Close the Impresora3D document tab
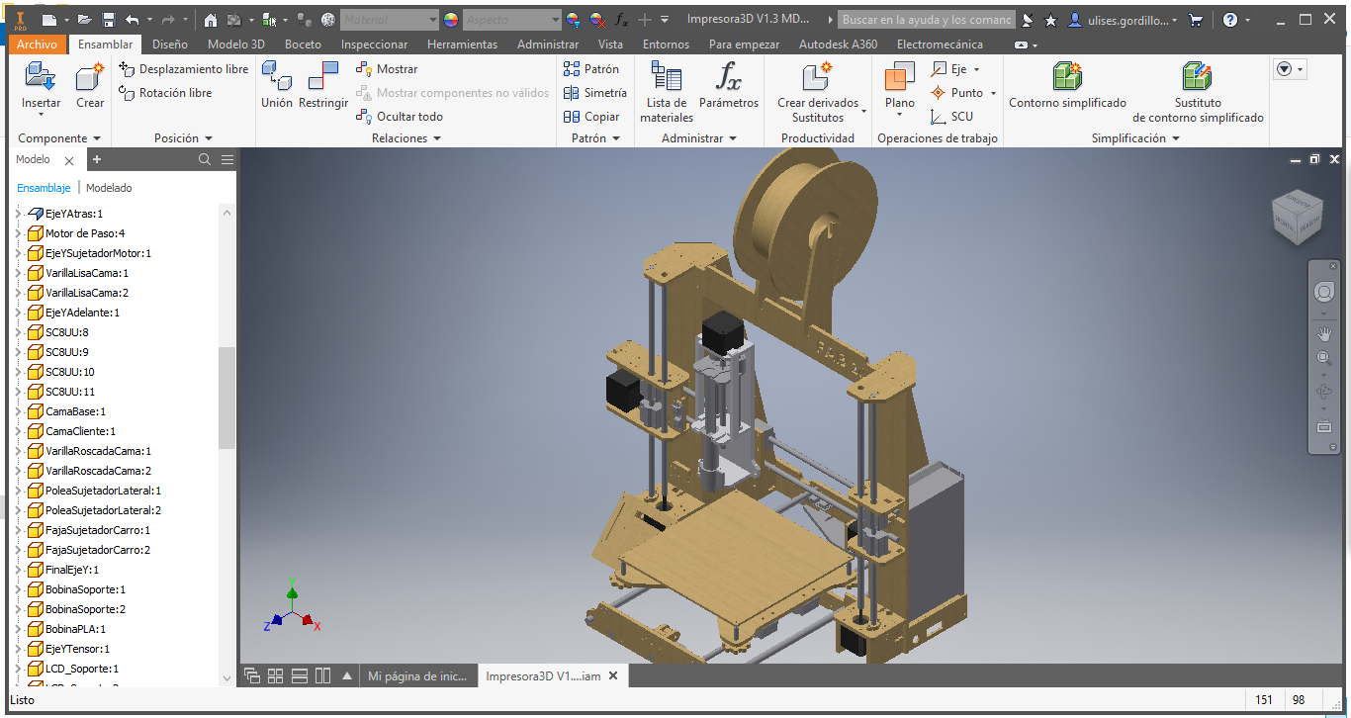1351x718 pixels. pyautogui.click(x=613, y=676)
